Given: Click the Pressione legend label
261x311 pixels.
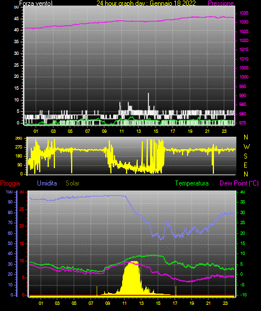Looking at the screenshot, I should click(221, 3).
